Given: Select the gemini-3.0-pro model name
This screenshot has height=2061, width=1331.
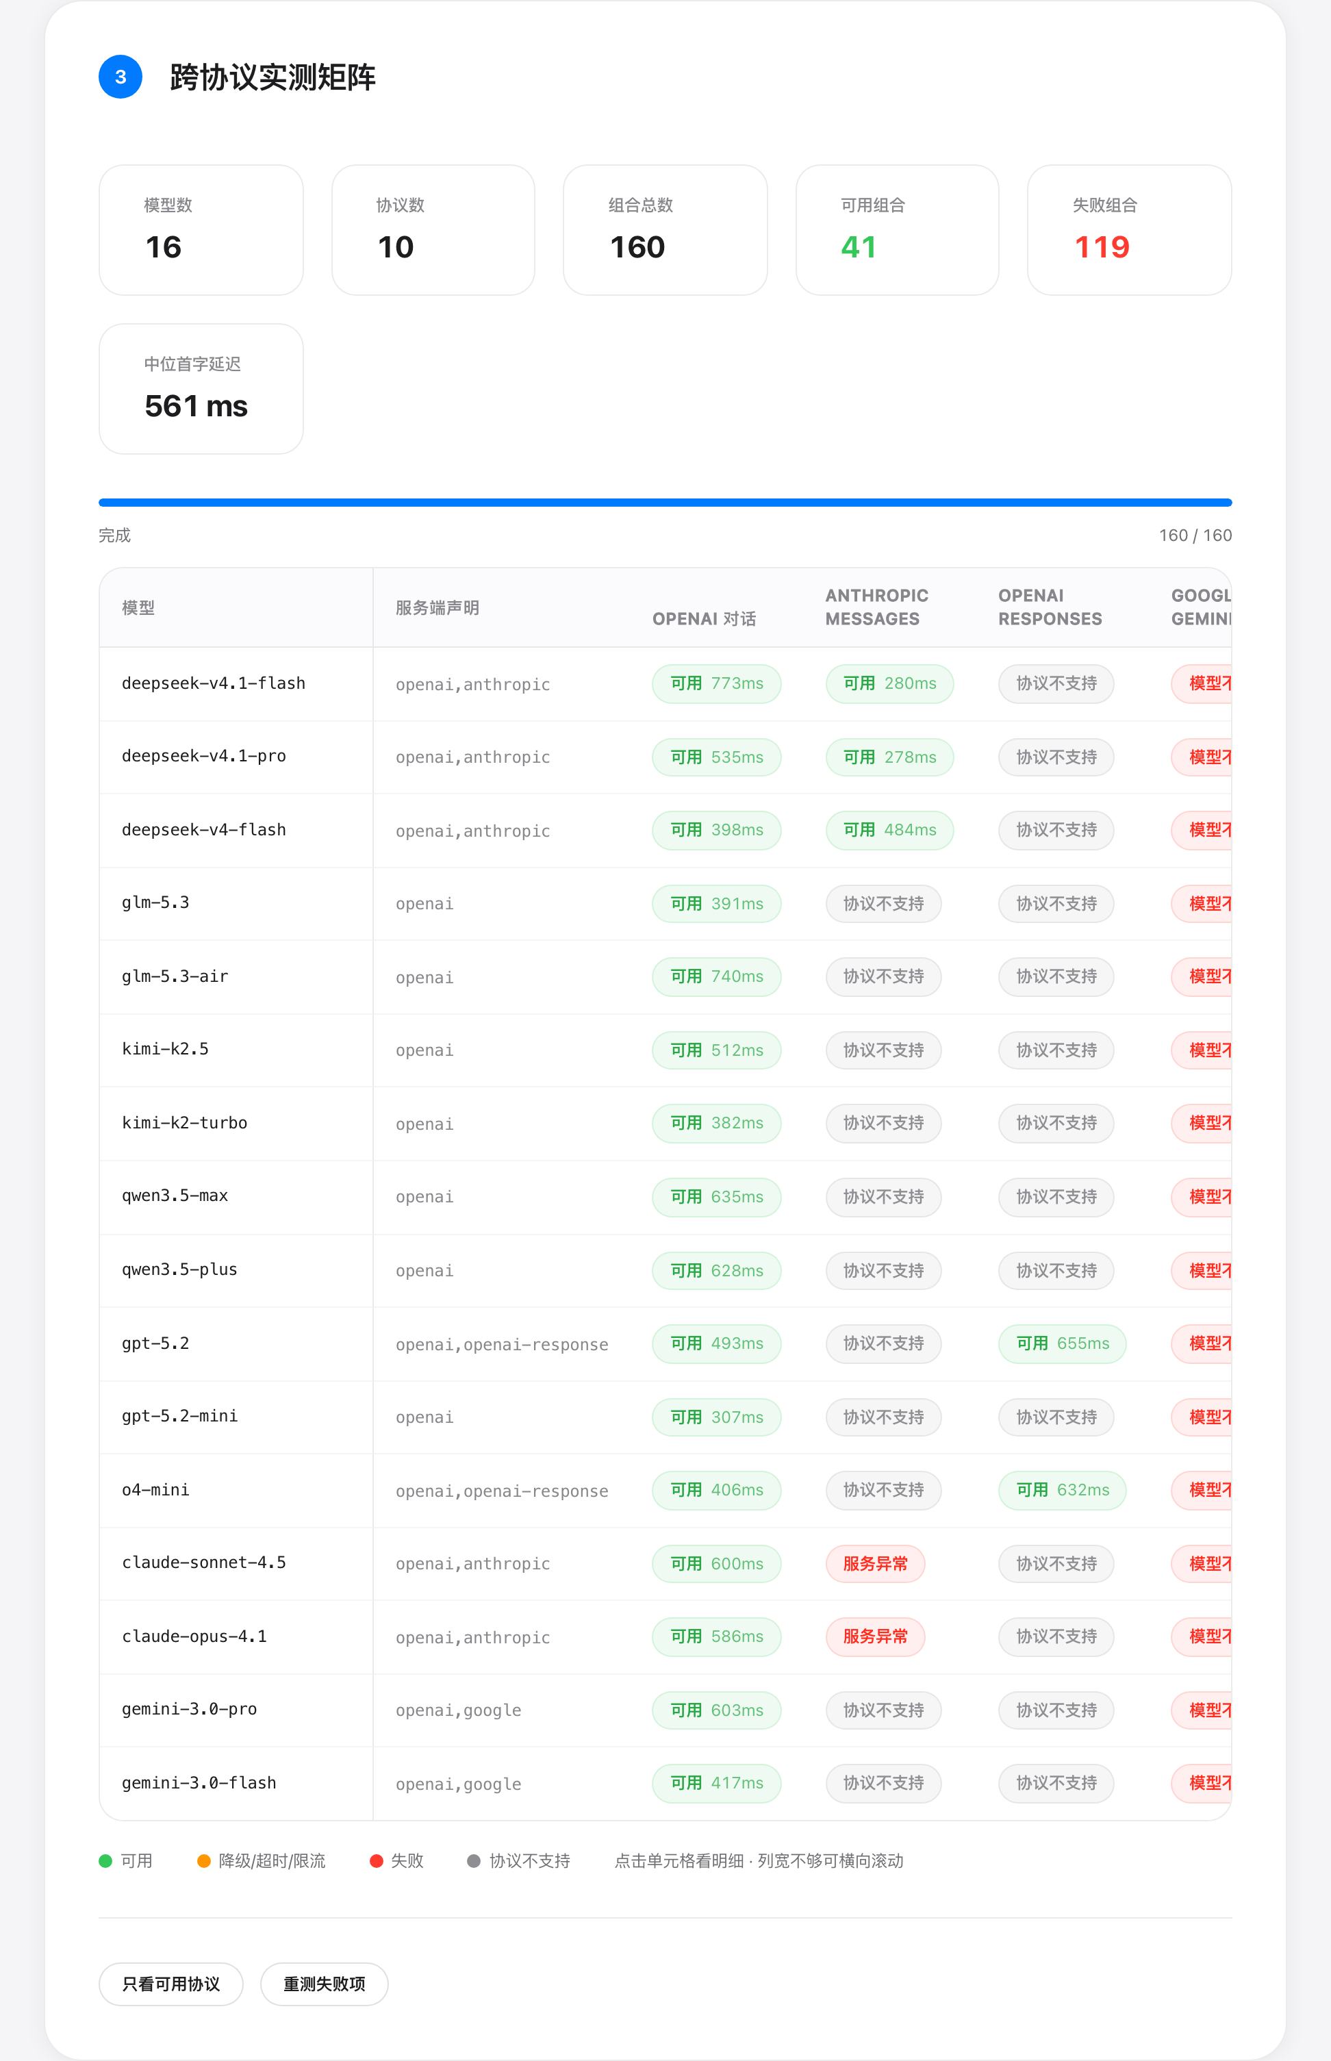Looking at the screenshot, I should (x=189, y=1709).
